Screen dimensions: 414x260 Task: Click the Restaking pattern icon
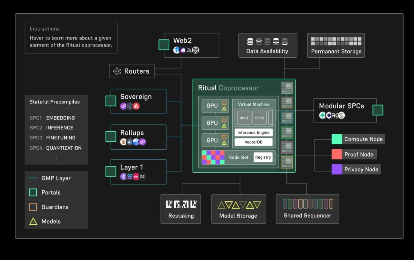(x=181, y=204)
